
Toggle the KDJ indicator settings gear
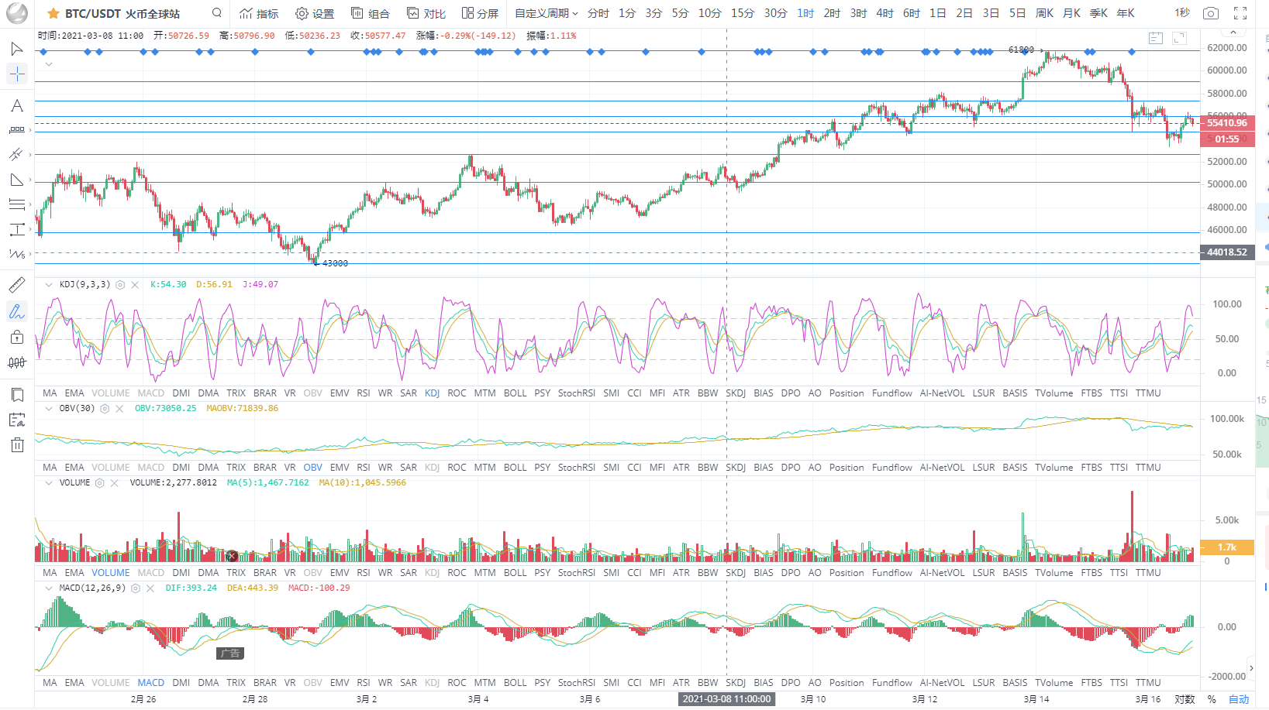pyautogui.click(x=119, y=284)
